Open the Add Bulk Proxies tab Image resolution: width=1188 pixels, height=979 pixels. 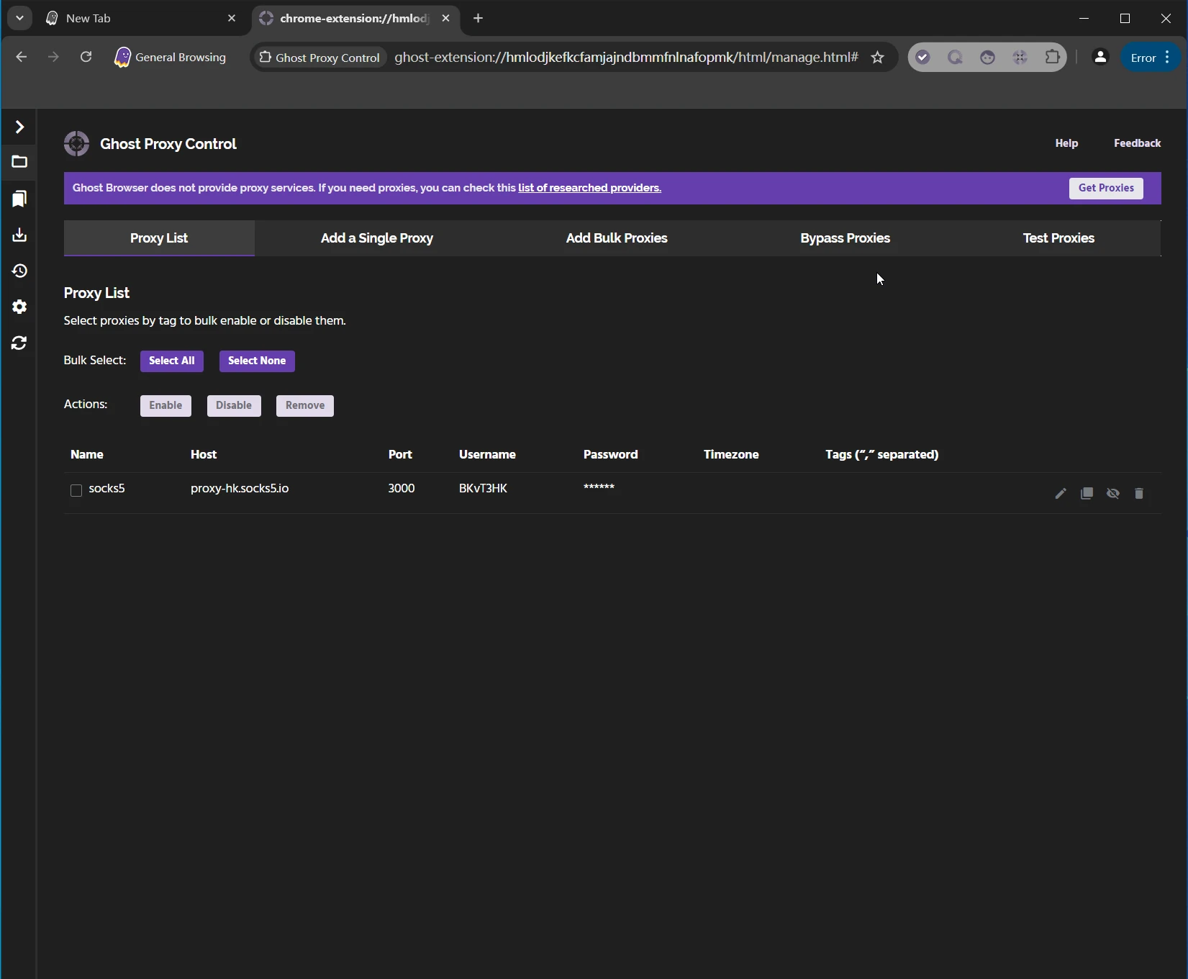[617, 238]
